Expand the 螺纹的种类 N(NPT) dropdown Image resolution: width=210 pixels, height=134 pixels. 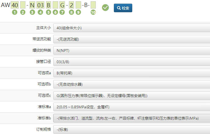(x=131, y=50)
